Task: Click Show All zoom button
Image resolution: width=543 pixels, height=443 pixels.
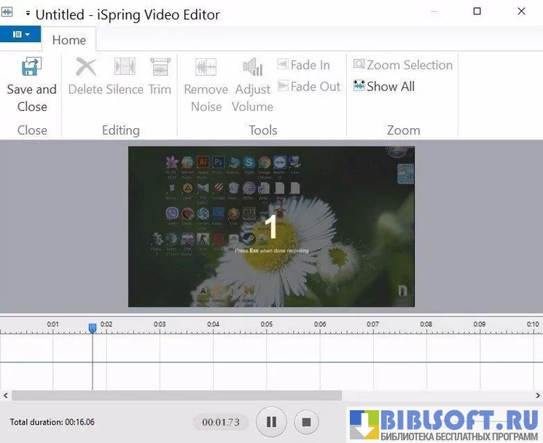Action: coord(384,86)
